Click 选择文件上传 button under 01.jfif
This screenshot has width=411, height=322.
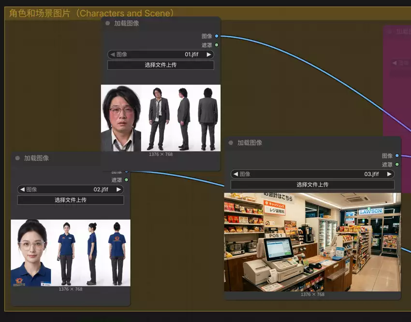161,65
